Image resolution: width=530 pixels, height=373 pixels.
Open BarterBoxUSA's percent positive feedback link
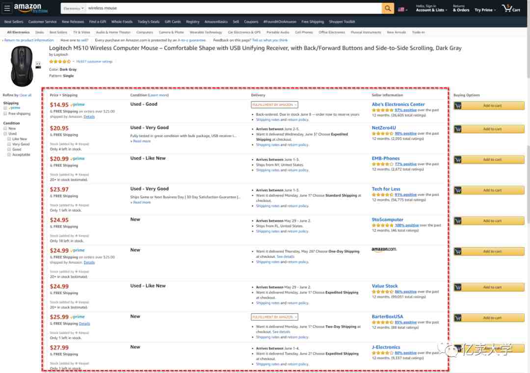pos(406,323)
